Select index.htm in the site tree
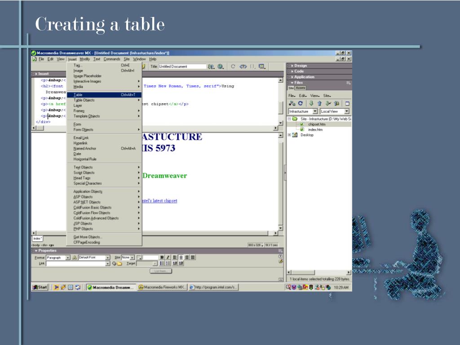The height and width of the screenshot is (345, 460). [315, 130]
